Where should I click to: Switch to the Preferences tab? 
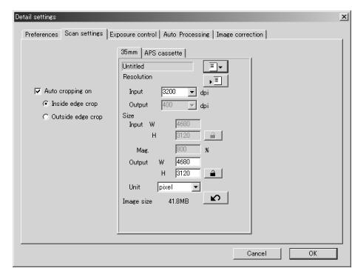pos(41,34)
